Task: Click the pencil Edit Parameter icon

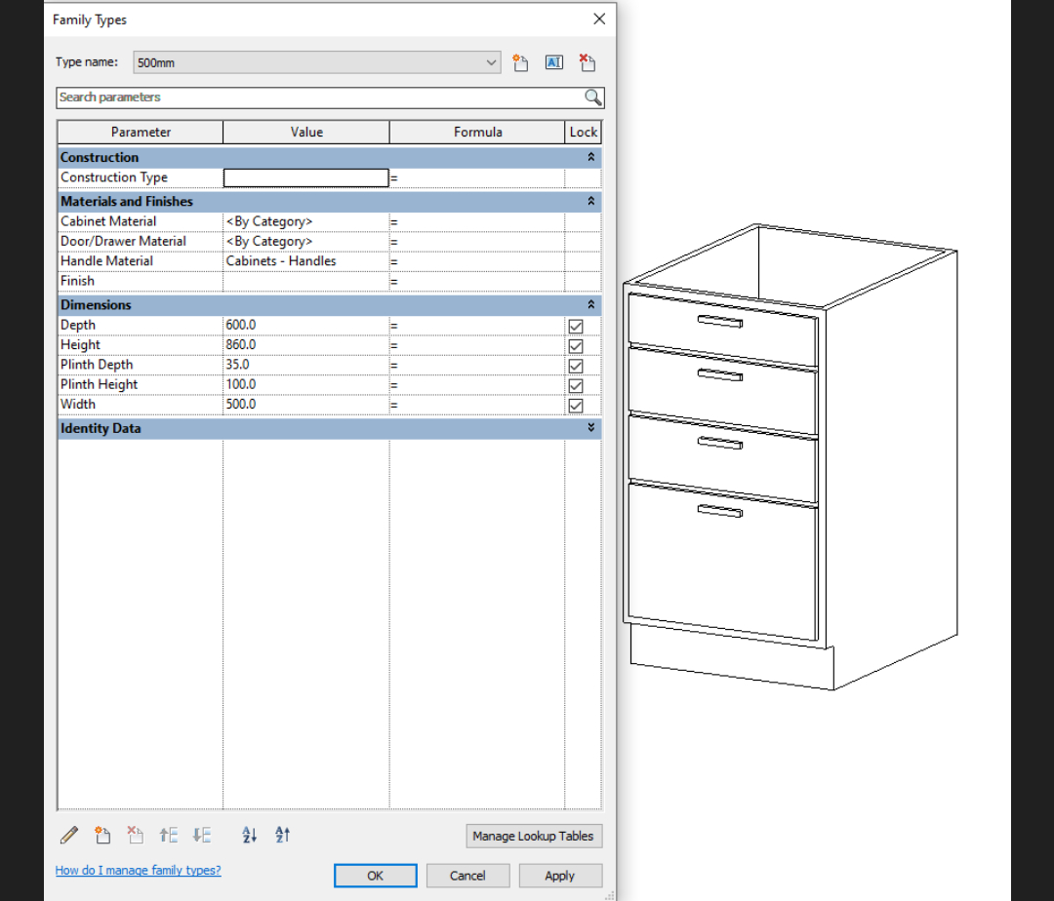Action: [x=69, y=835]
